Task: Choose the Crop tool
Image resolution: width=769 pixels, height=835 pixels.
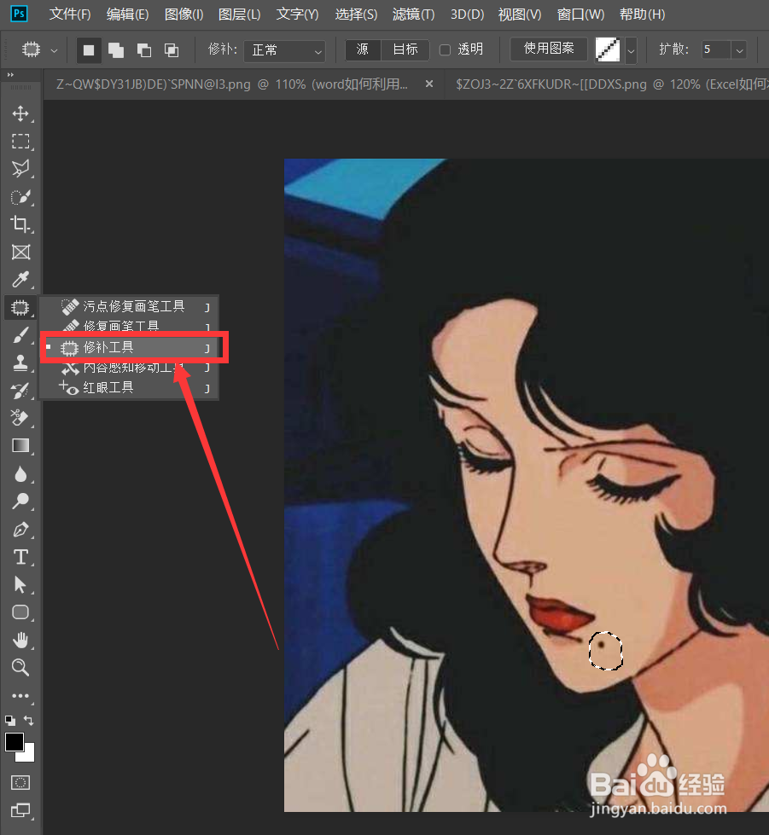Action: click(20, 224)
